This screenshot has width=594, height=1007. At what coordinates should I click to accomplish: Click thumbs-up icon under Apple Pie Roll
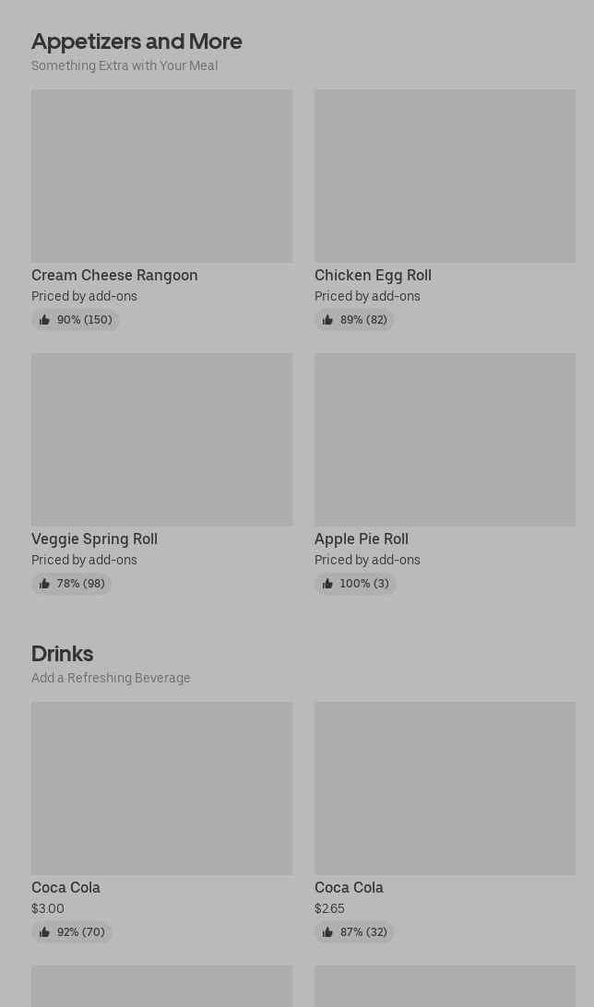pos(327,584)
